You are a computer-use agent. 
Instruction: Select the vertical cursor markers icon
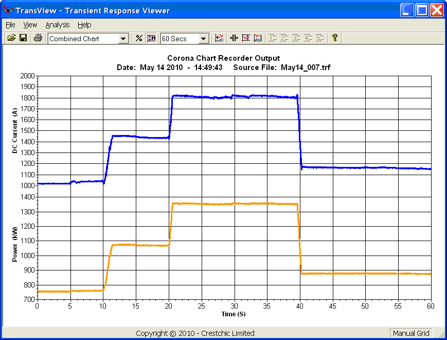[x=234, y=38]
